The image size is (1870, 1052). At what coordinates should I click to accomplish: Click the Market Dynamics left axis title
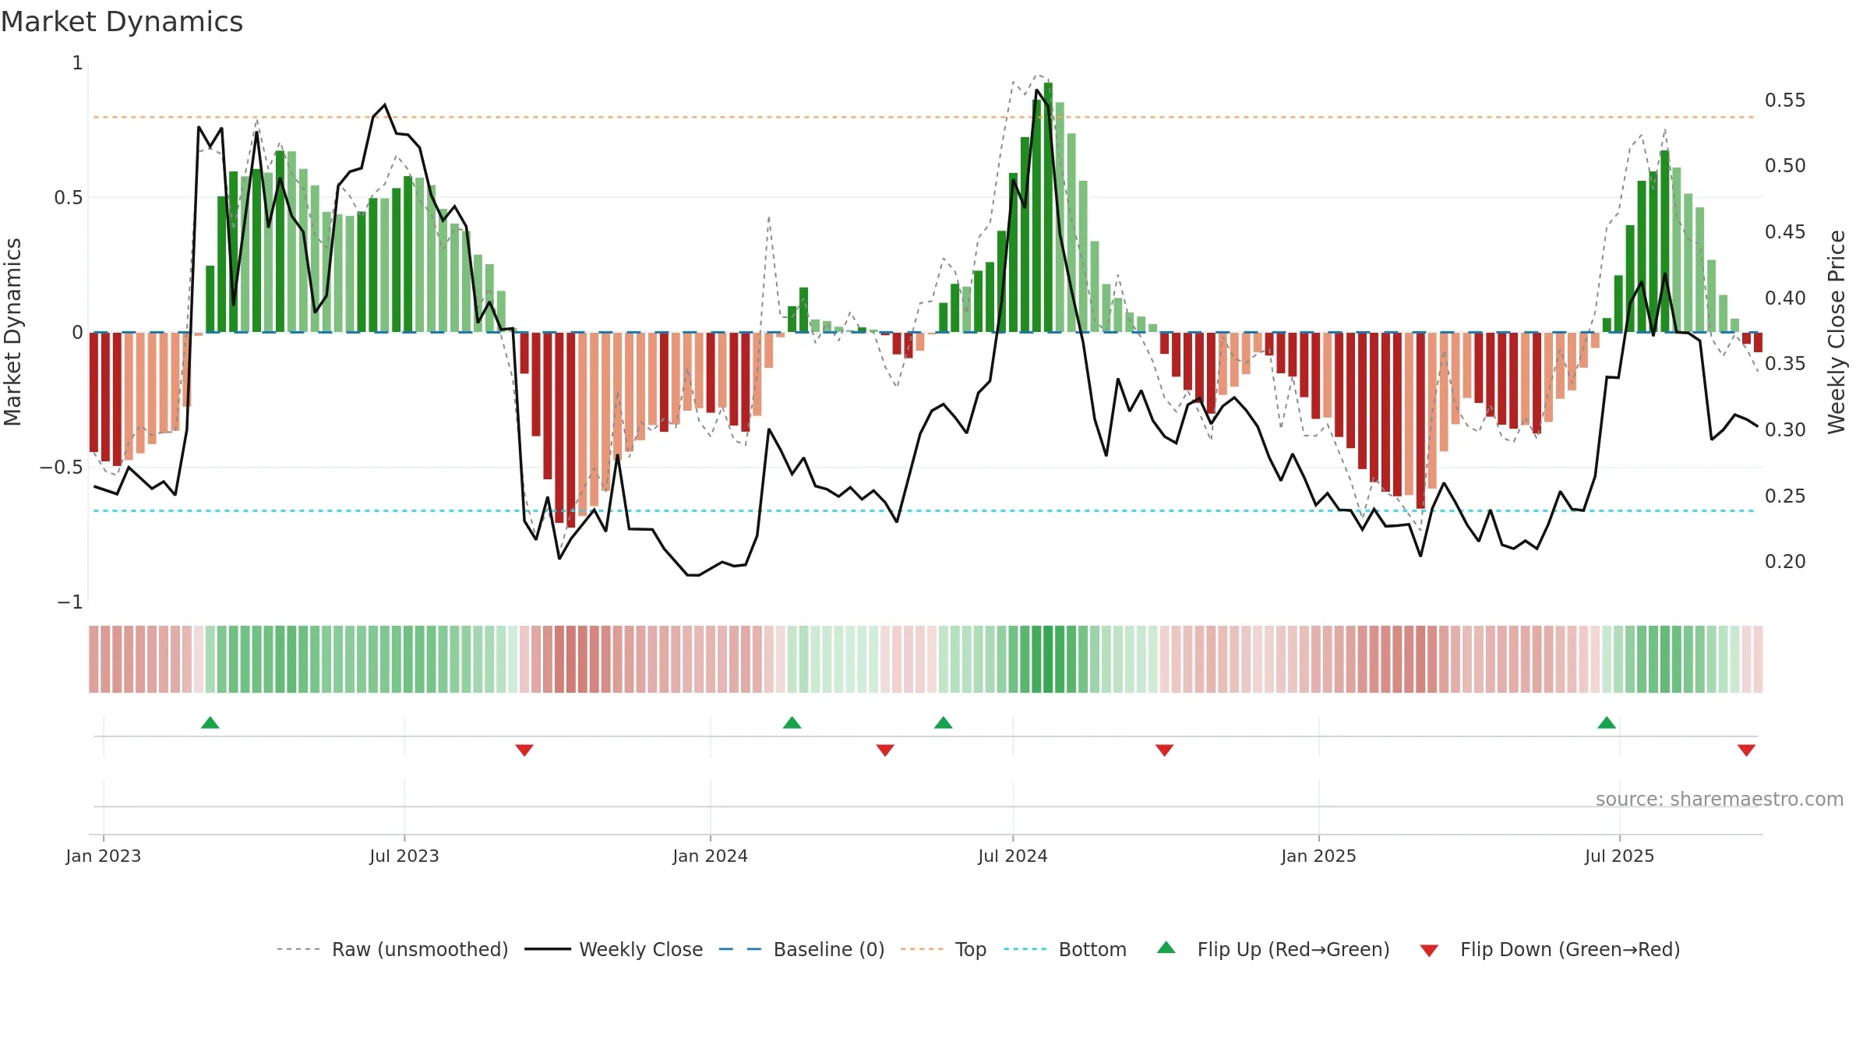(12, 332)
